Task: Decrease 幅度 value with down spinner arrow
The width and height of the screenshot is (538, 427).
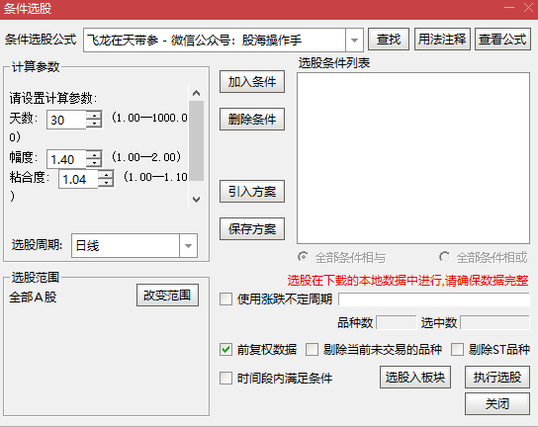Action: (x=94, y=163)
